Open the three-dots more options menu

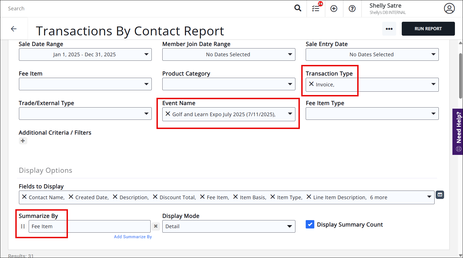point(389,29)
